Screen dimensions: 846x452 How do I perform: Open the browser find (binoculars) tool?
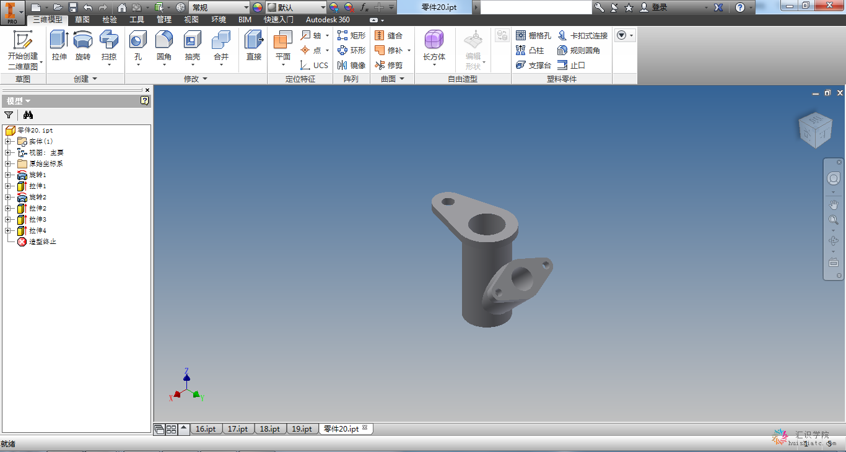(x=28, y=115)
